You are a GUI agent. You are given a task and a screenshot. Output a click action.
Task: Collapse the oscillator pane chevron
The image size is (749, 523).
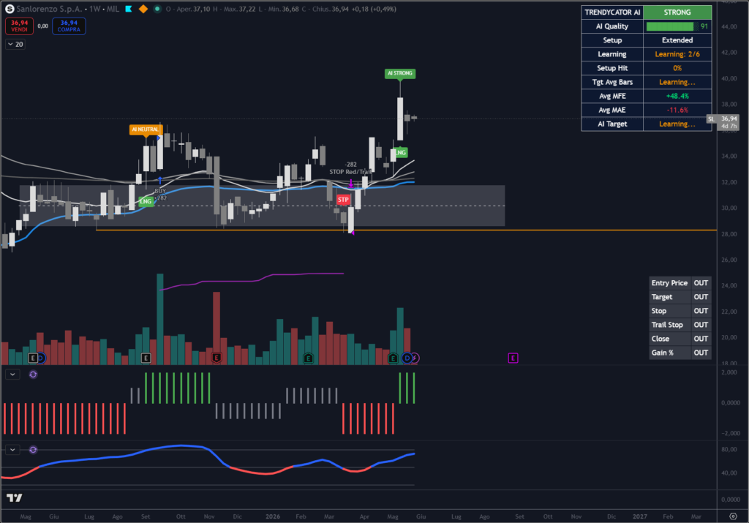click(12, 449)
